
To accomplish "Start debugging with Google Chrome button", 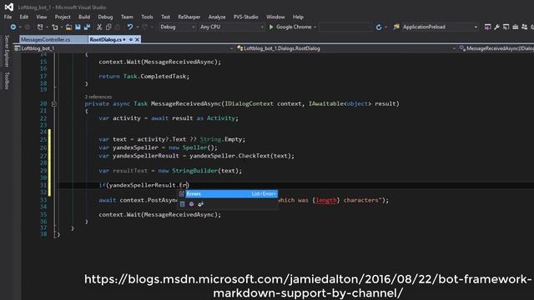I will click(290, 27).
